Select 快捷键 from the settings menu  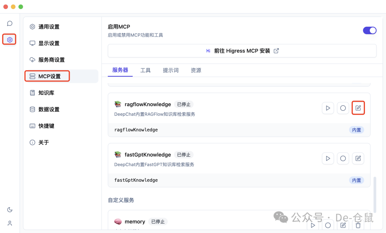point(46,126)
